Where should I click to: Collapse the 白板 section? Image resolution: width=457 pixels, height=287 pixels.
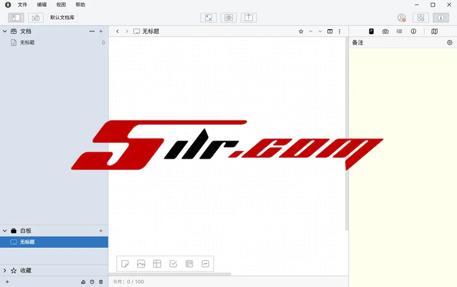tap(5, 231)
